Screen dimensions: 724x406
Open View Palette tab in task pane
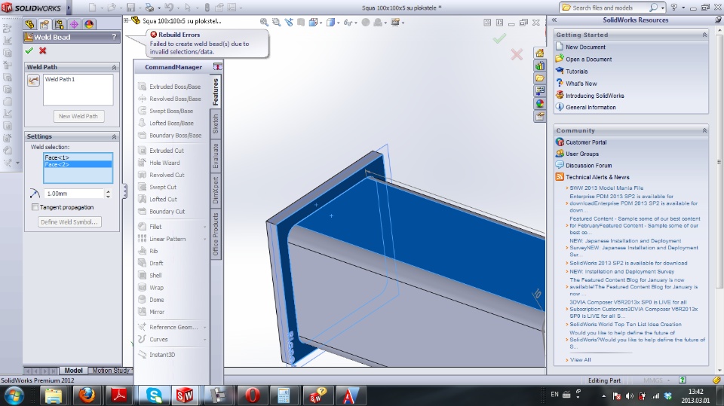(540, 91)
